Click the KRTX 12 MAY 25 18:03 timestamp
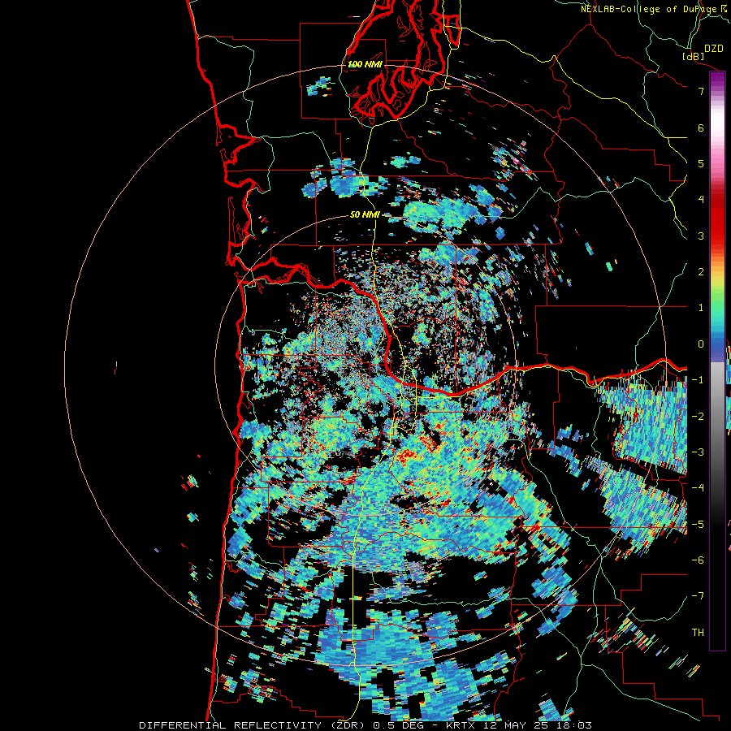The height and width of the screenshot is (731, 731). tap(519, 725)
